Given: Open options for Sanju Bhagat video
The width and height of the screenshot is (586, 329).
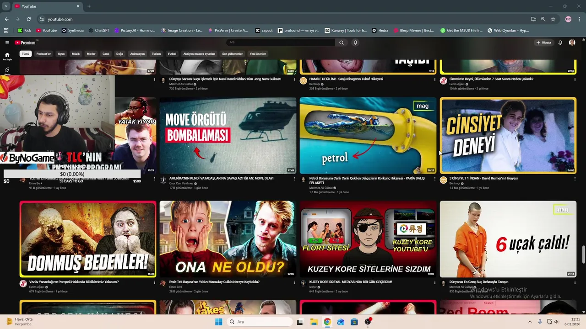Looking at the screenshot, I should (x=435, y=80).
